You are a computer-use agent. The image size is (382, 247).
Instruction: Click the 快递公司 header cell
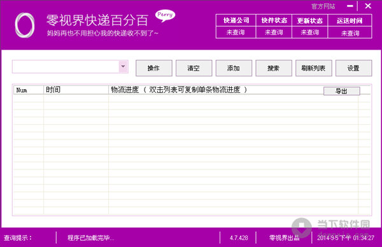tap(236, 20)
